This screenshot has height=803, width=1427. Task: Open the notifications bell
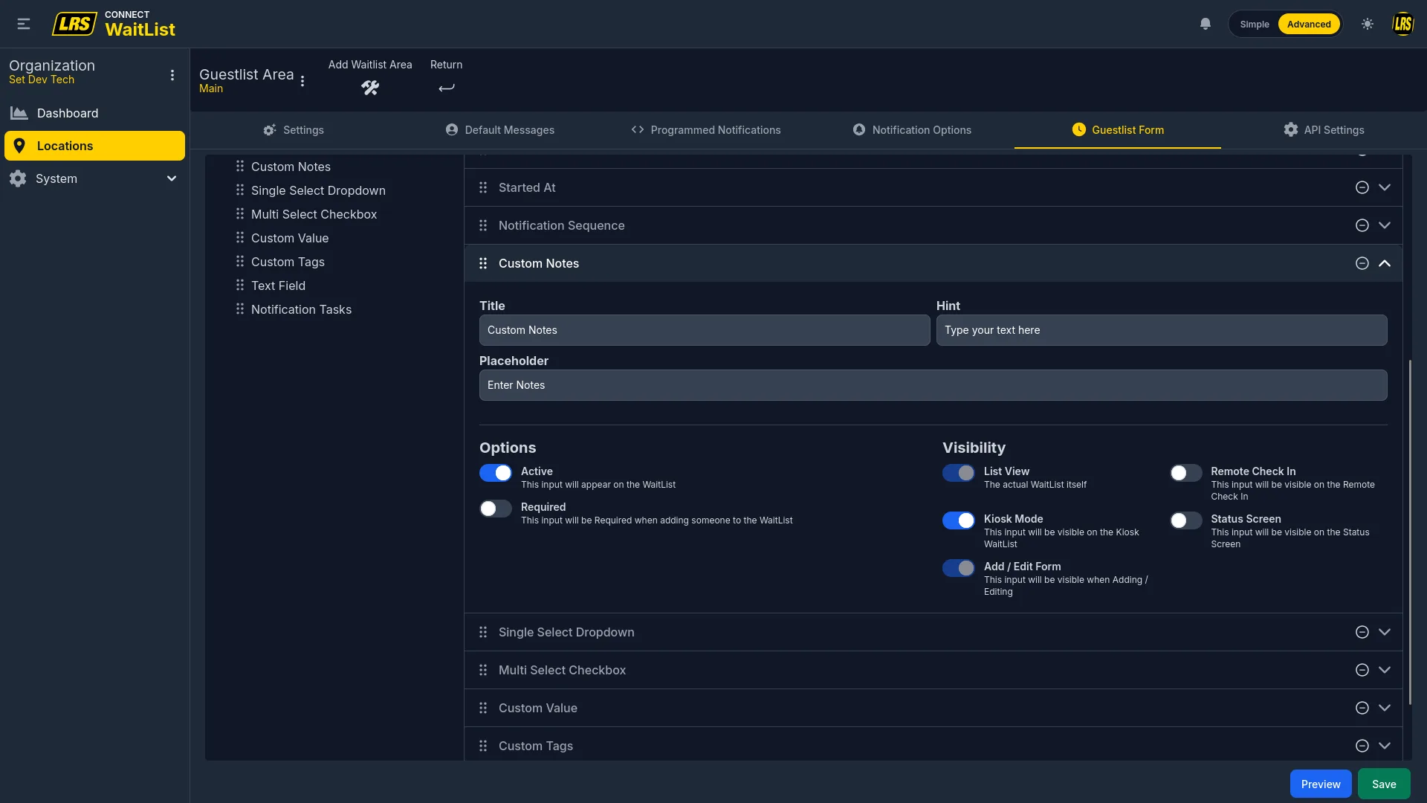pos(1206,24)
